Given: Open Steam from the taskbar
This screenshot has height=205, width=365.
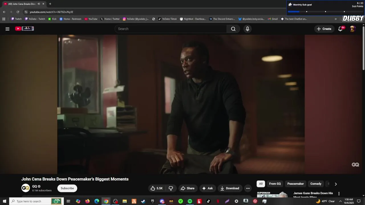Looking at the screenshot, I should coord(143,201).
